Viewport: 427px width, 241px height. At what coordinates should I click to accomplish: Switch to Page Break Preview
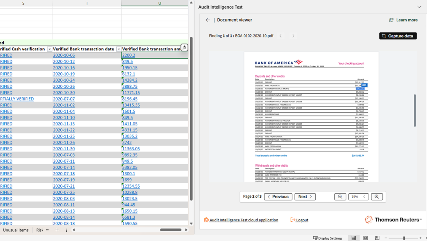click(x=377, y=238)
